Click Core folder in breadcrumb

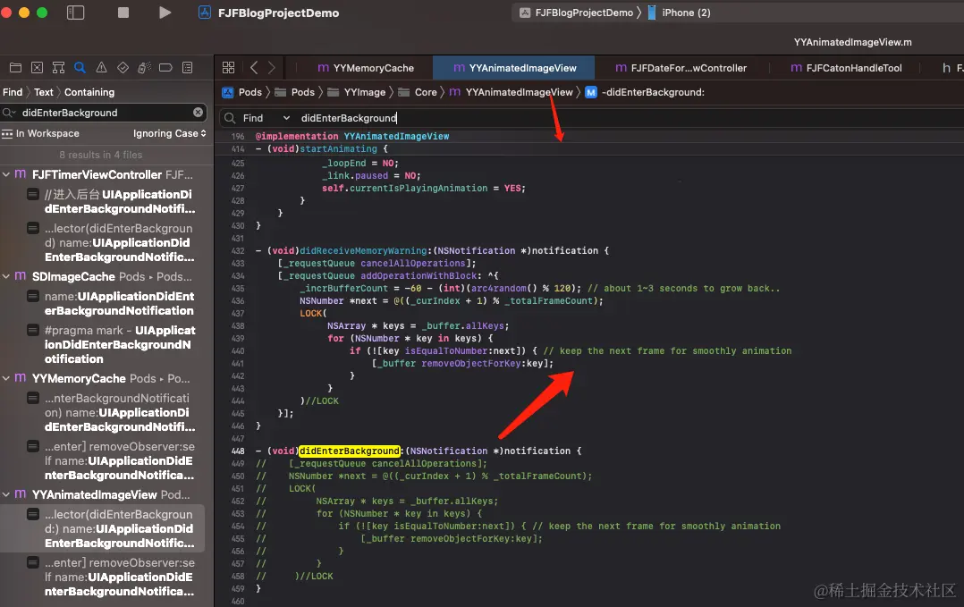pyautogui.click(x=418, y=92)
